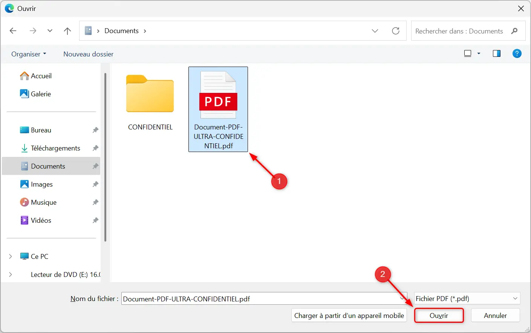Toggle the preview pane
531x333 pixels.
point(497,53)
